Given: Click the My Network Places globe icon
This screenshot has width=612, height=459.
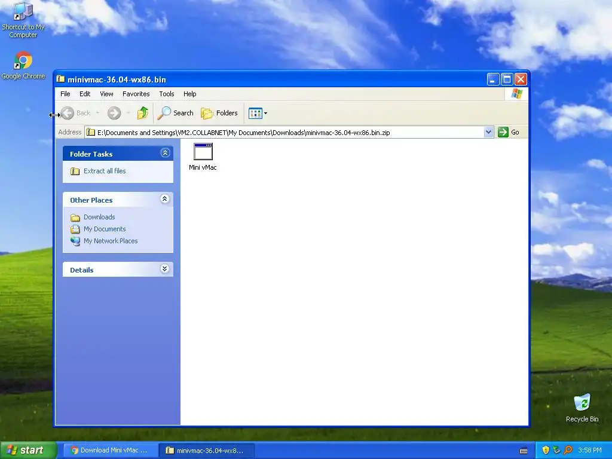Looking at the screenshot, I should (75, 241).
